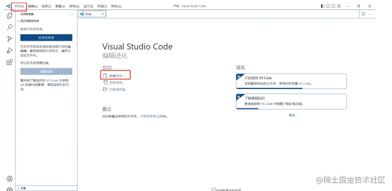Image resolution: width=392 pixels, height=191 pixels.
Task: Open customize layout icon in title bar
Action: 339,6
